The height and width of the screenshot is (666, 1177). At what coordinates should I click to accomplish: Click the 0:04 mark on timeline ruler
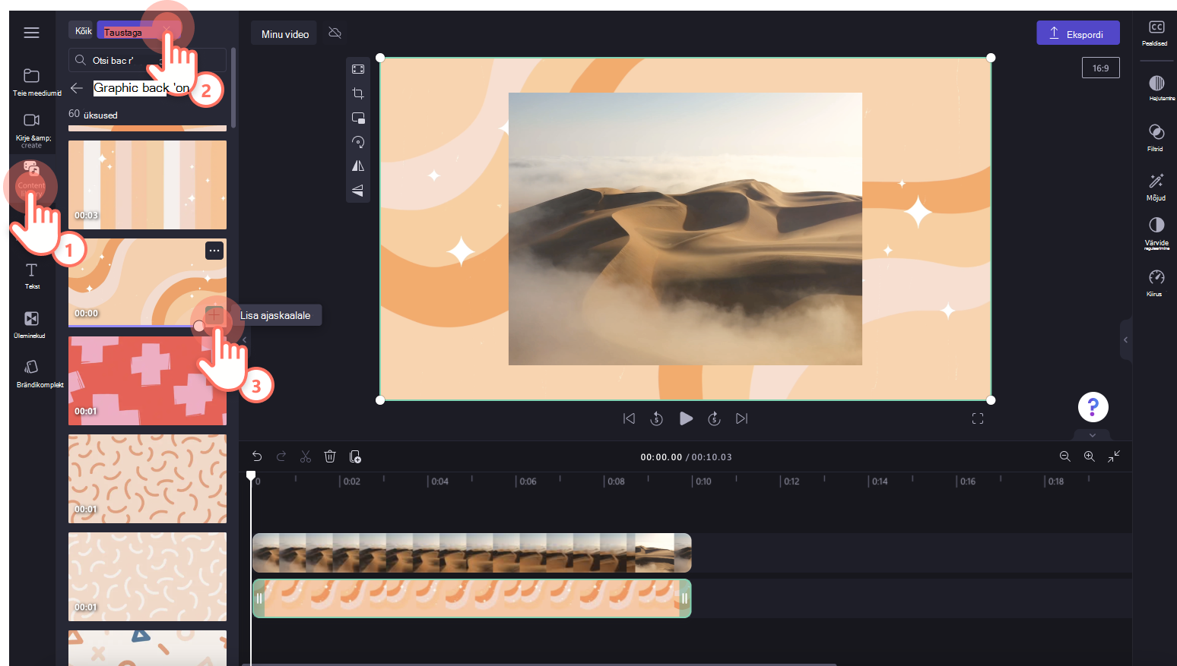tap(439, 481)
